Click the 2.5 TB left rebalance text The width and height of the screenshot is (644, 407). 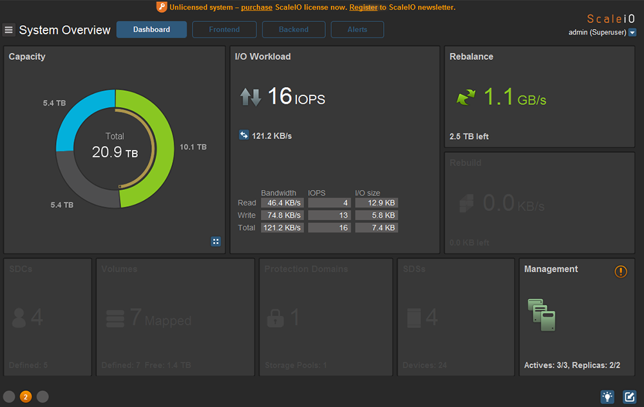point(469,137)
